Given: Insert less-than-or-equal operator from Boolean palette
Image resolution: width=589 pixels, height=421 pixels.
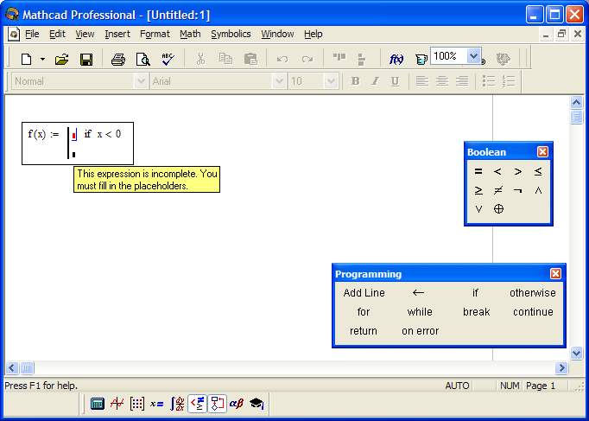Looking at the screenshot, I should pyautogui.click(x=538, y=171).
